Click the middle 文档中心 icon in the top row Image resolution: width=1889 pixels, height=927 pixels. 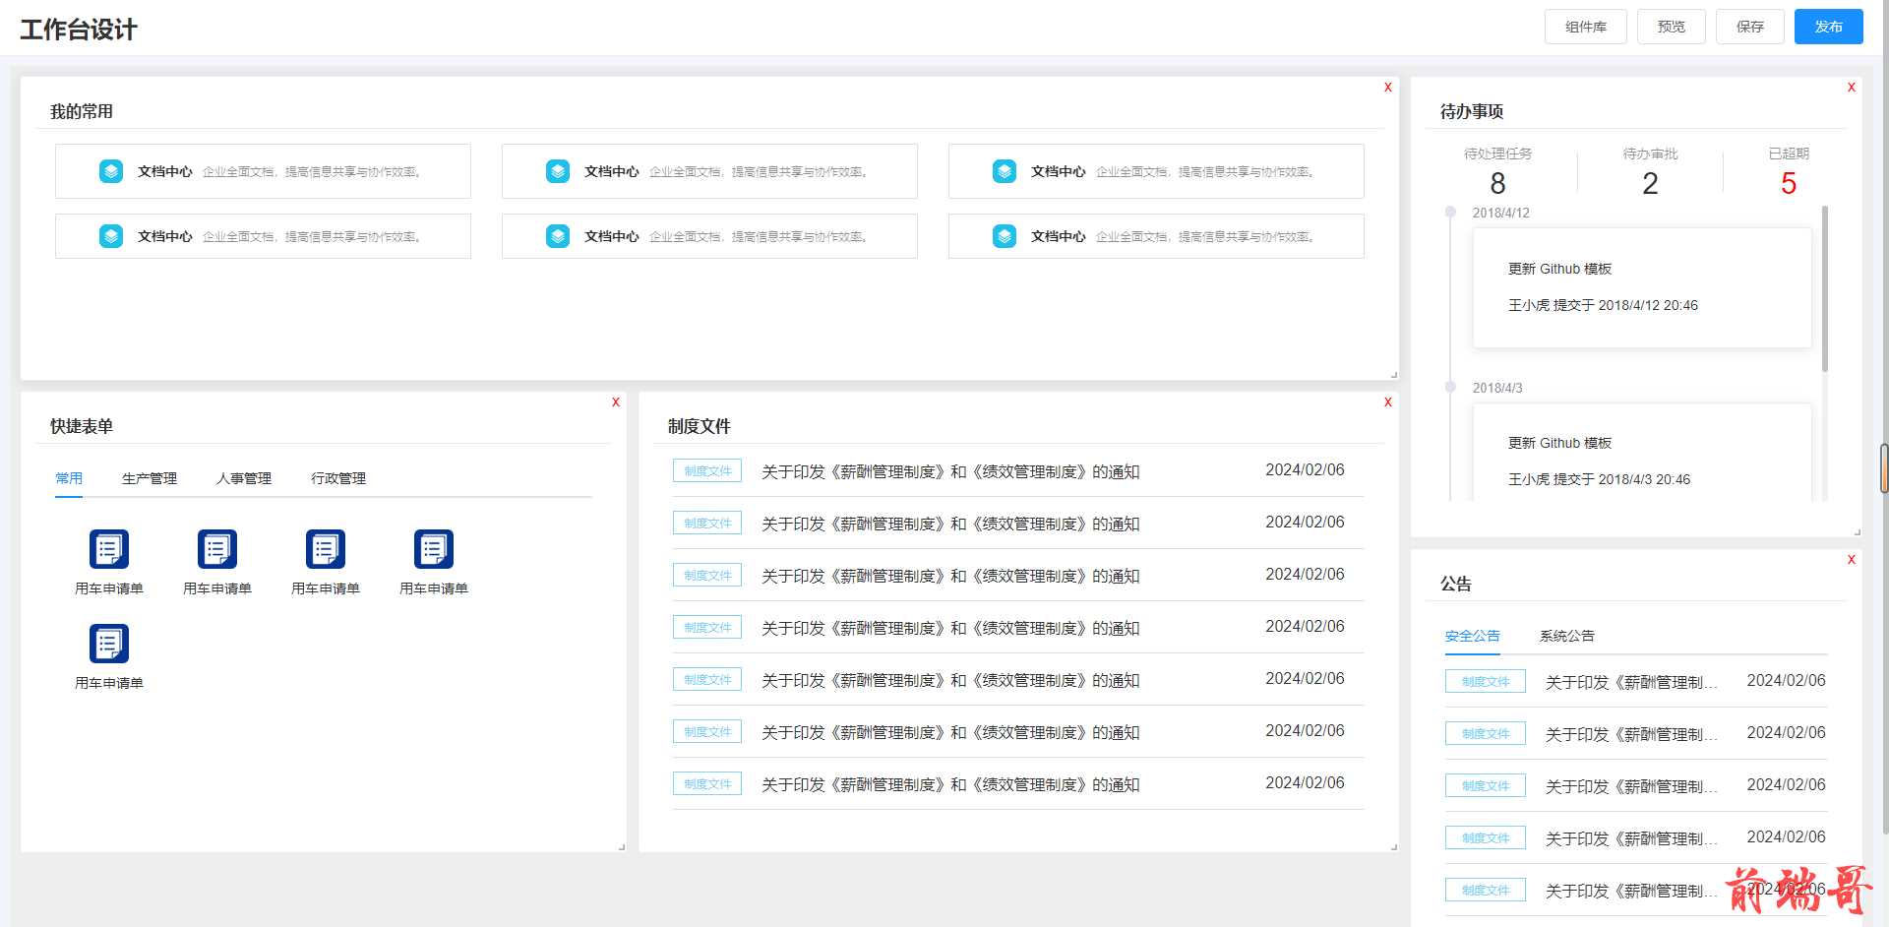tap(558, 171)
